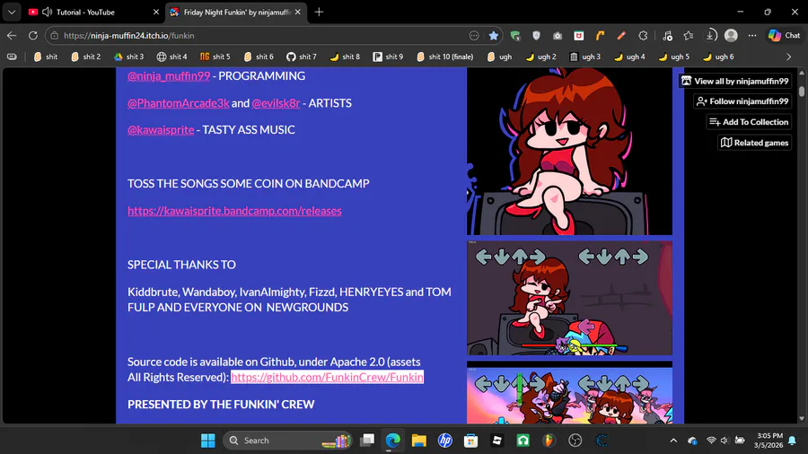Click the @PhantomArcade3k link

pos(179,103)
